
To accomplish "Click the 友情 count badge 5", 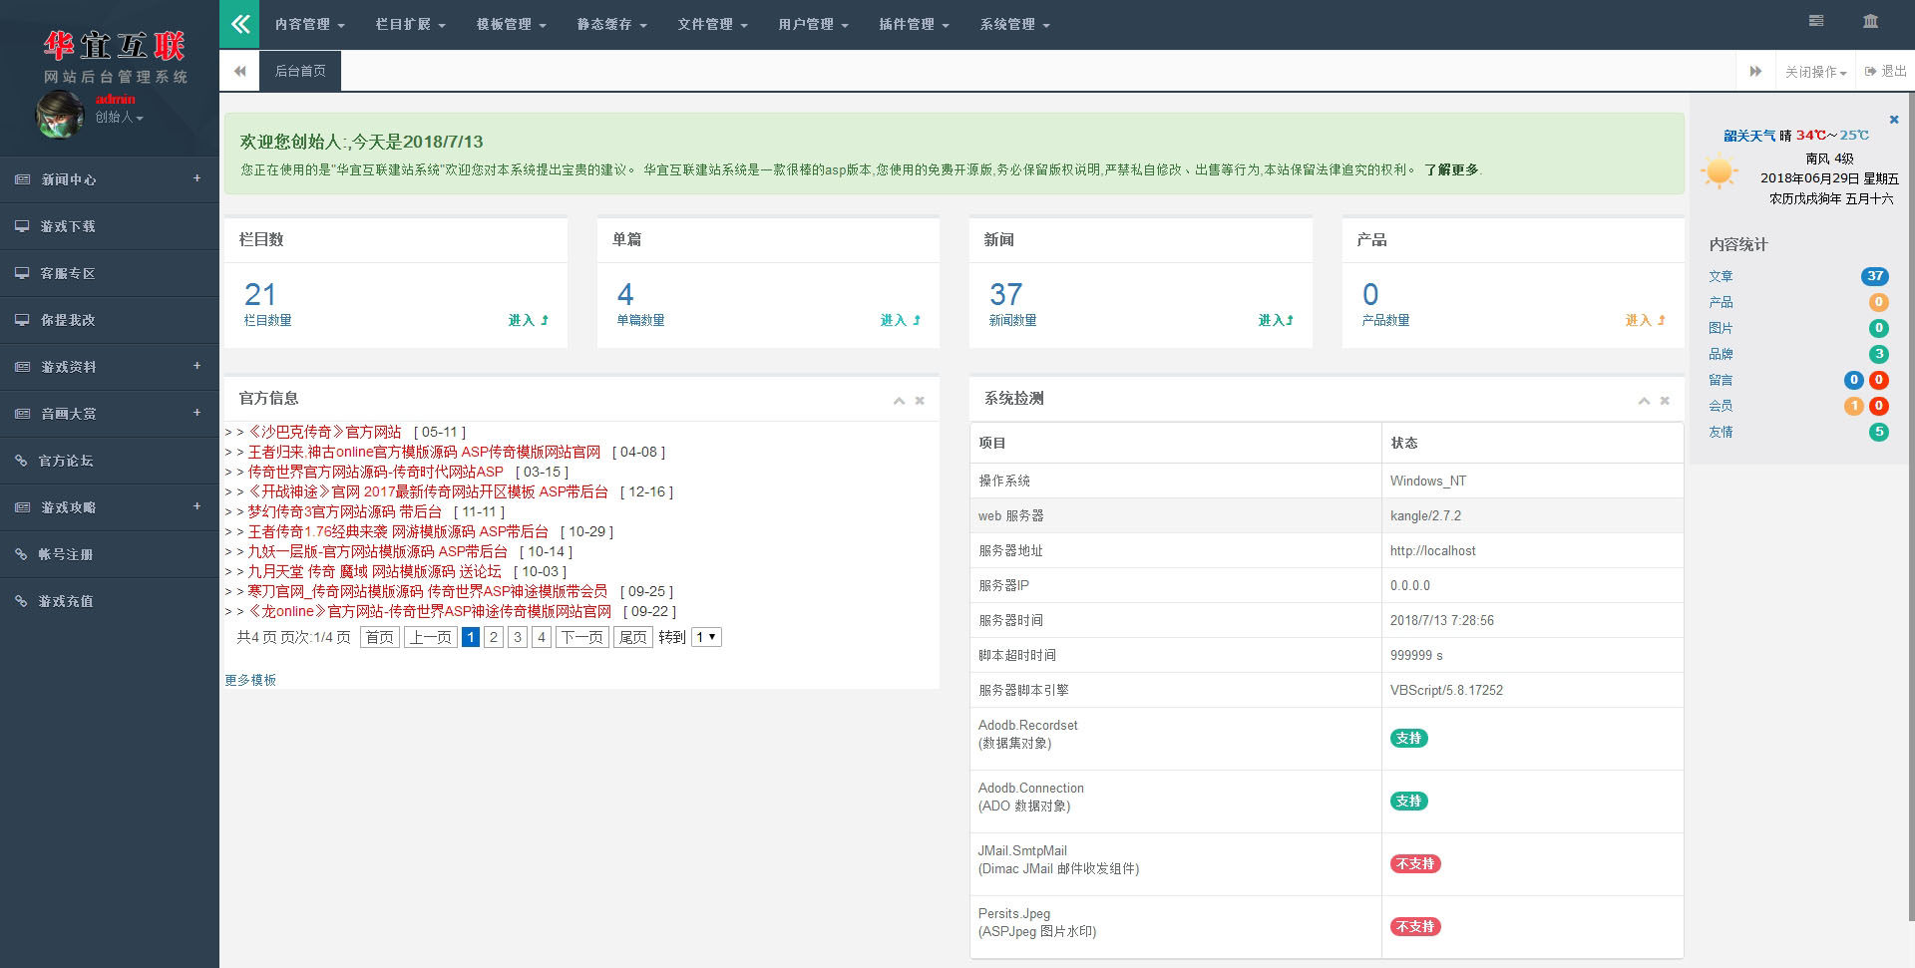I will click(x=1878, y=432).
